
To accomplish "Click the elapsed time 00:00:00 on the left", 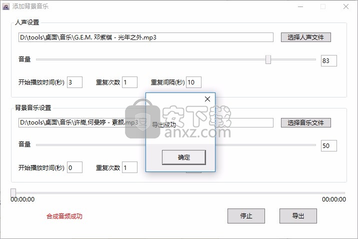I will click(x=22, y=199).
